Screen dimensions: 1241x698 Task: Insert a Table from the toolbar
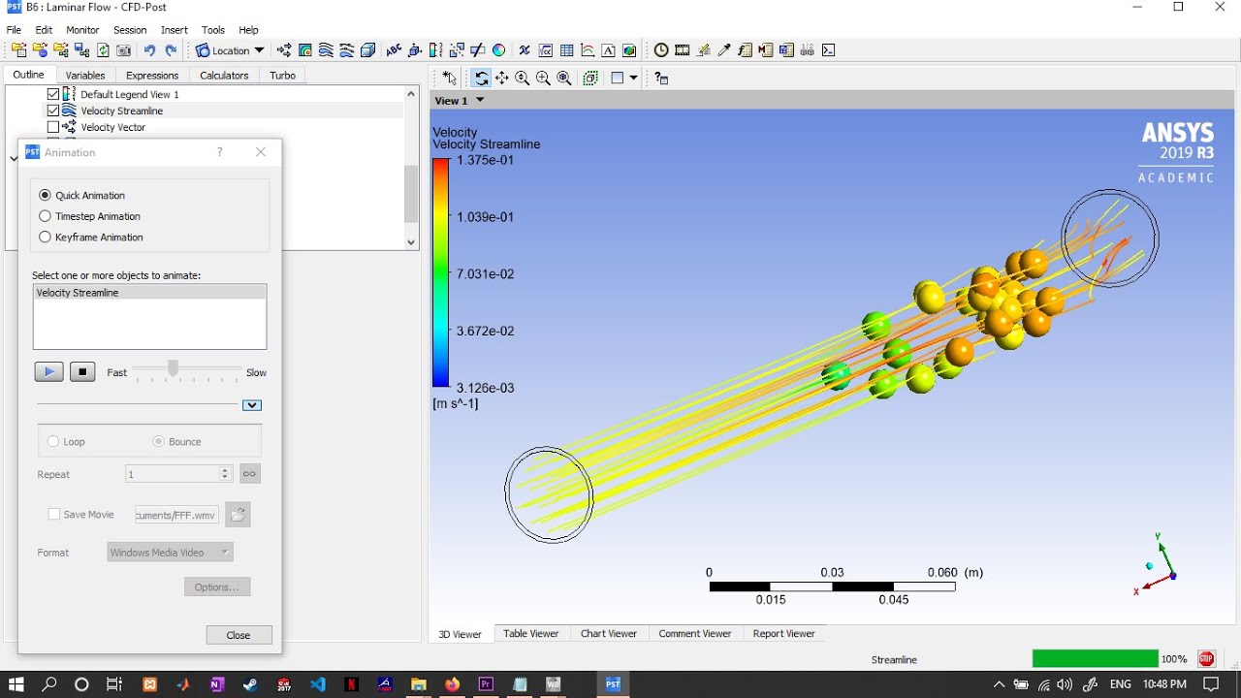pos(566,50)
